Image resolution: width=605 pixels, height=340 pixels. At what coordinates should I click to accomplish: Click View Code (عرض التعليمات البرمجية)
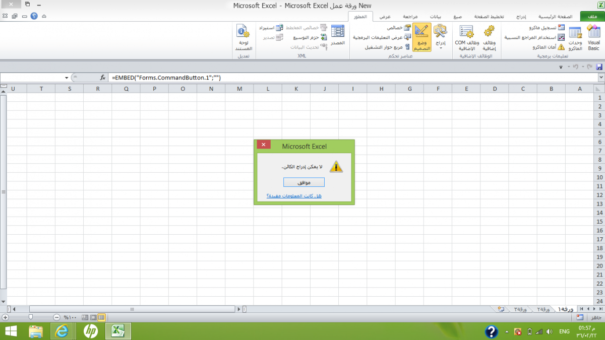pos(382,37)
